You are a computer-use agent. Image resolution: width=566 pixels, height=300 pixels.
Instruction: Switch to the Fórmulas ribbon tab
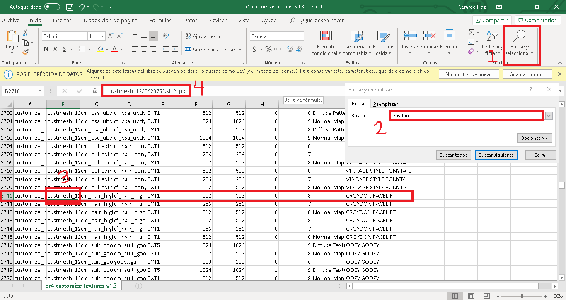point(160,20)
